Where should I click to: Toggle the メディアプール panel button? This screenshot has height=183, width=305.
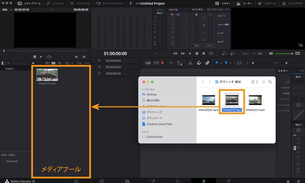[x=29, y=3]
